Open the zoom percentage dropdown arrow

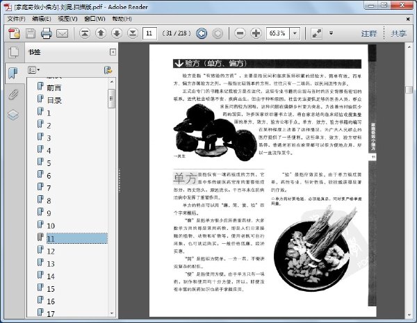pos(295,33)
